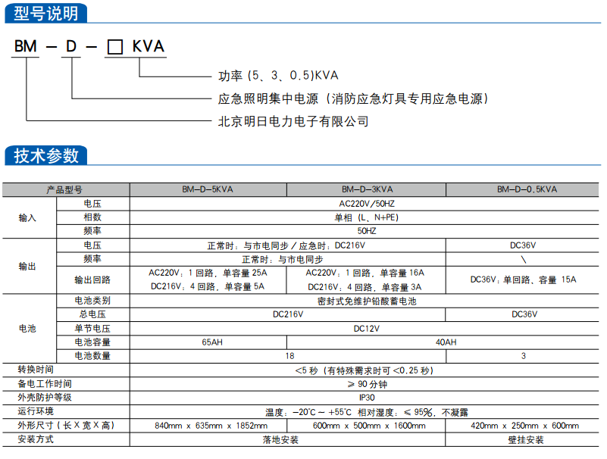Select the 'DC12V' cell value
This screenshot has width=607, height=459.
(x=367, y=329)
